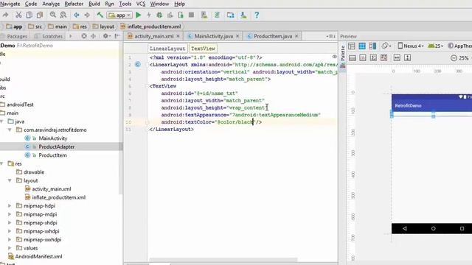
Task: Open the orientation dropdown in preview
Action: coord(386,46)
